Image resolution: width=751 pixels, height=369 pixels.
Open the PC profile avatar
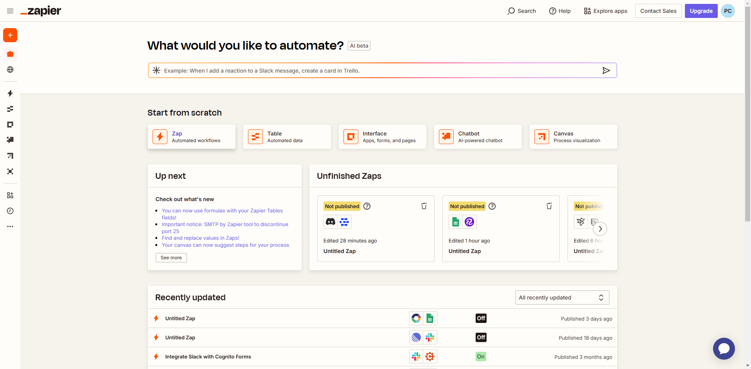728,11
